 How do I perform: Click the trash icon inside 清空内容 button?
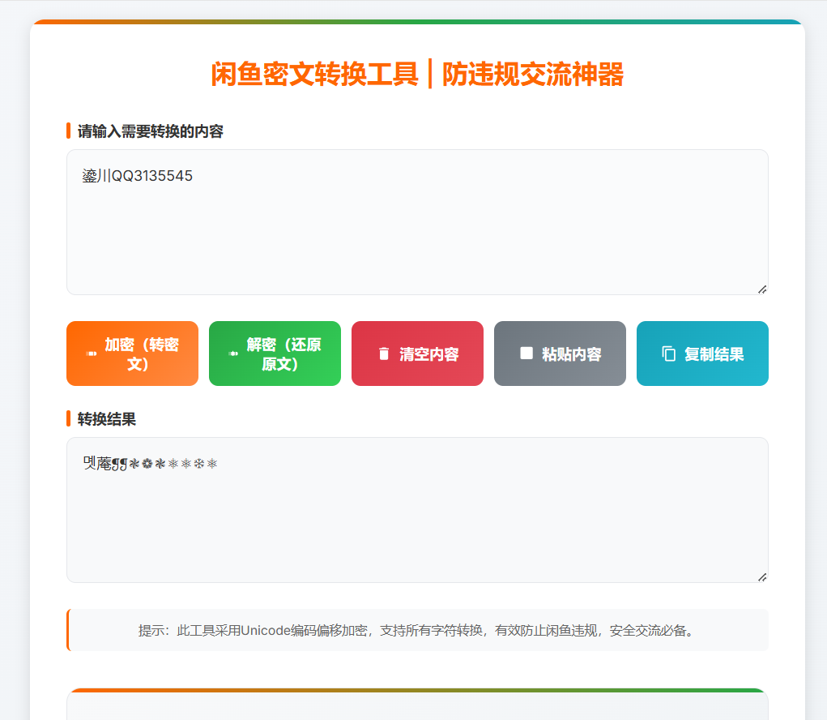(x=382, y=353)
